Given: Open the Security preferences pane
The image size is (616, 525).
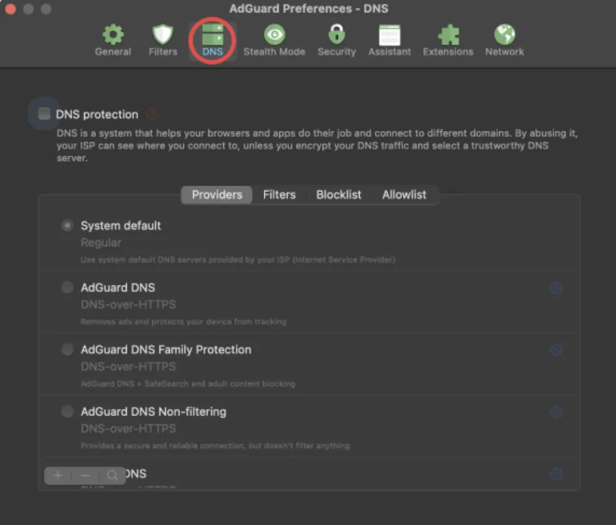Looking at the screenshot, I should click(x=336, y=39).
